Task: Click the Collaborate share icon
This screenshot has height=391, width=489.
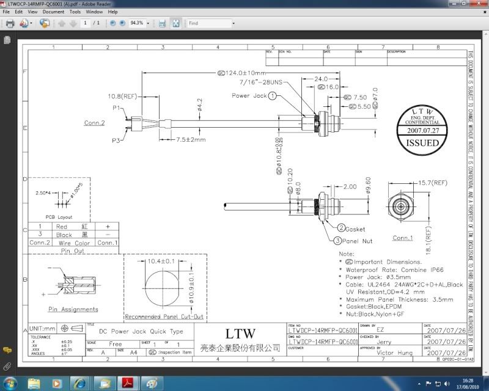Action: click(x=44, y=23)
